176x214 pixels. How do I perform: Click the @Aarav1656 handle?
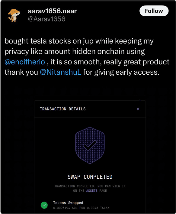coord(46,19)
